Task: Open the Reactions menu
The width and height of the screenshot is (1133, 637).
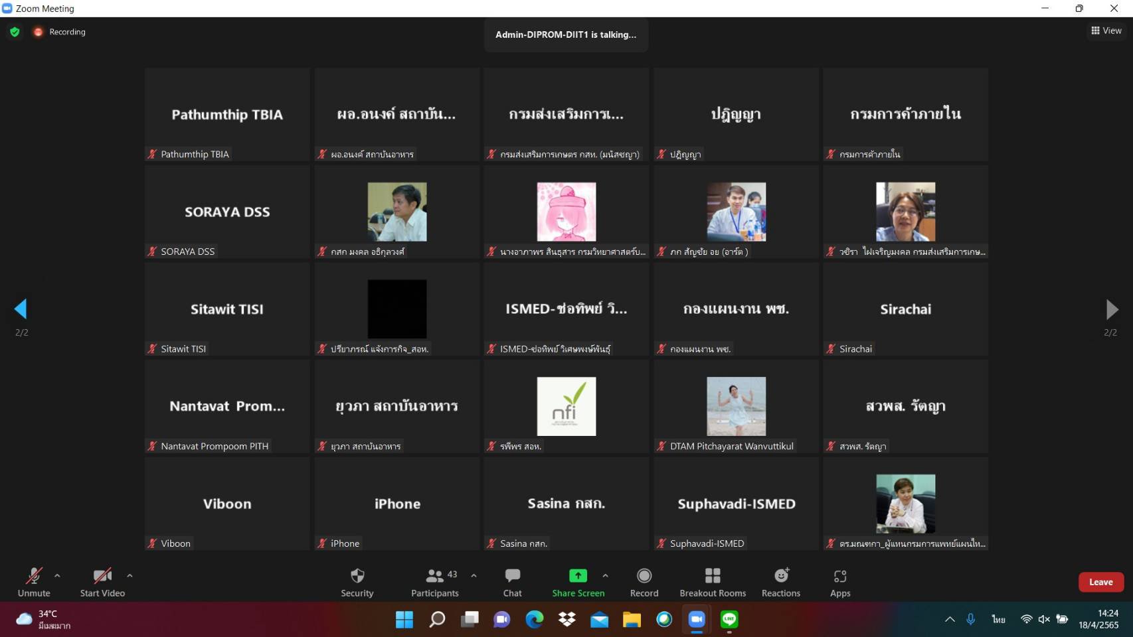Action: tap(781, 582)
